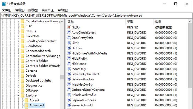This screenshot has width=193, height=109.
Task: Click the Filter value's DWORD icon
Action: pyautogui.click(x=69, y=43)
